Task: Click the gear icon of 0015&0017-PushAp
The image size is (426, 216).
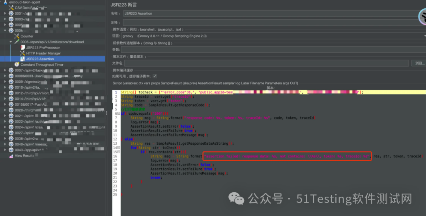Action: pyautogui.click(x=11, y=104)
